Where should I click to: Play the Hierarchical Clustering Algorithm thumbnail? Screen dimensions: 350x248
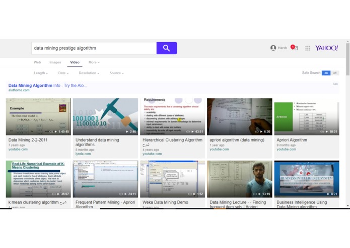click(172, 116)
